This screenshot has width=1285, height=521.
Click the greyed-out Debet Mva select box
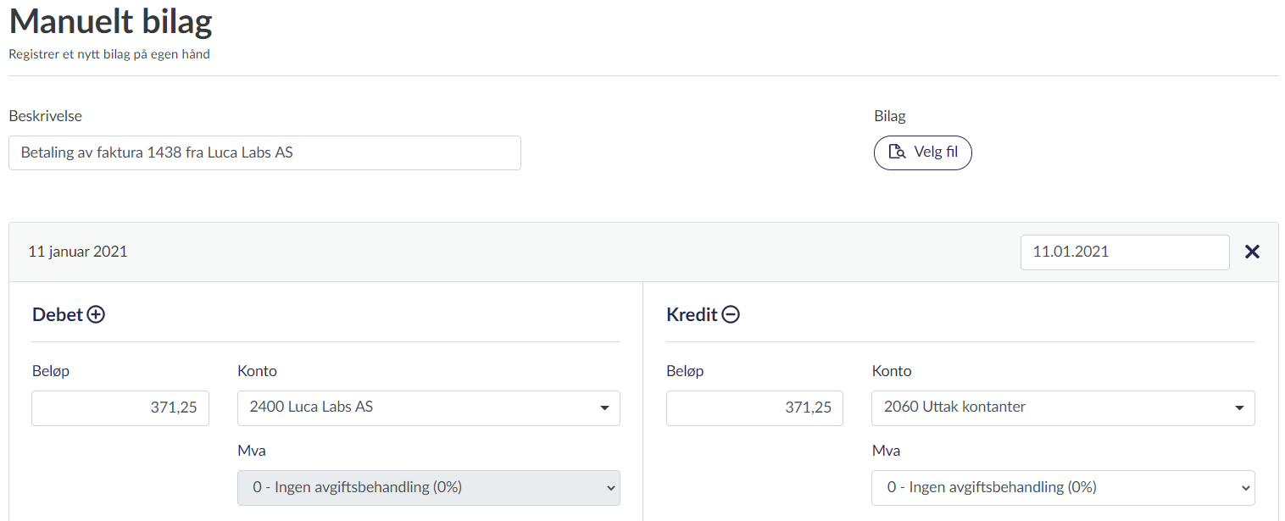point(428,488)
